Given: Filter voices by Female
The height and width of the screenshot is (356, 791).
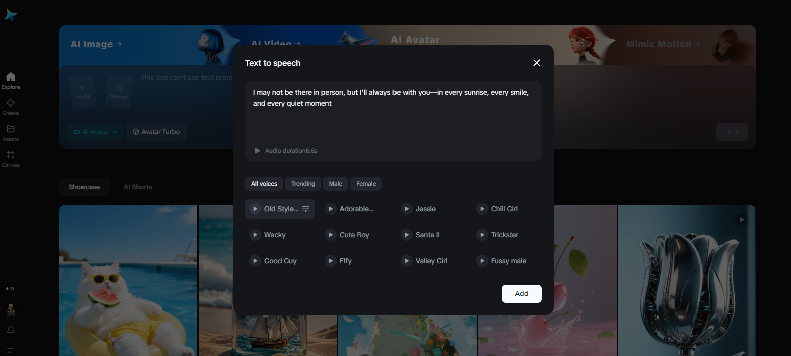Looking at the screenshot, I should [366, 184].
